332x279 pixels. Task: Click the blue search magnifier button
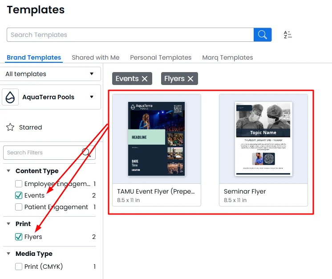pos(263,35)
